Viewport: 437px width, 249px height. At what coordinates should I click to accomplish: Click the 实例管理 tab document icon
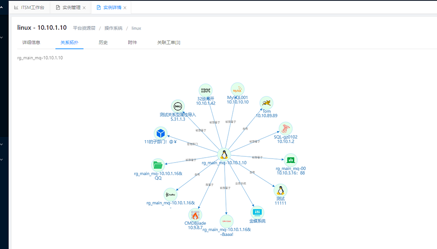click(x=58, y=8)
